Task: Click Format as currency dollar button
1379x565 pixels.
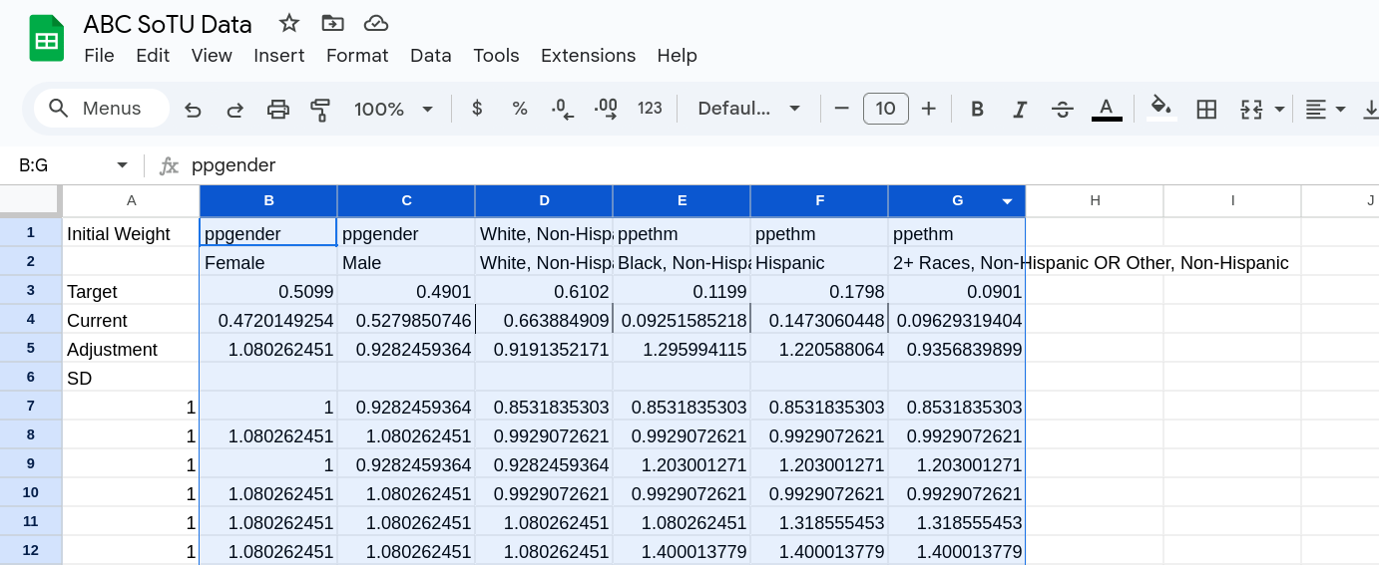Action: (x=477, y=109)
